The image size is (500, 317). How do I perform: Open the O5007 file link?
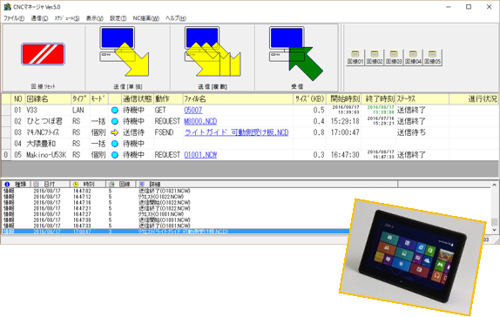pos(193,110)
